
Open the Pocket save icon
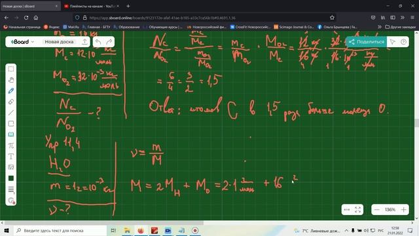tap(373, 18)
